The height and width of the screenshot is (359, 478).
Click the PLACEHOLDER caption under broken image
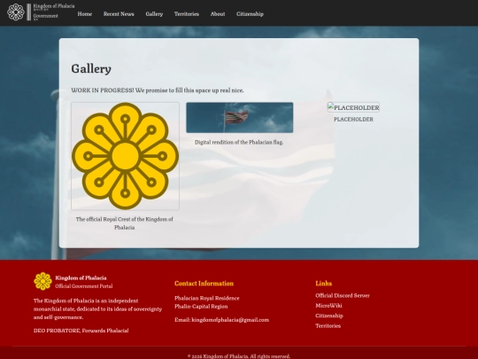pyautogui.click(x=353, y=120)
